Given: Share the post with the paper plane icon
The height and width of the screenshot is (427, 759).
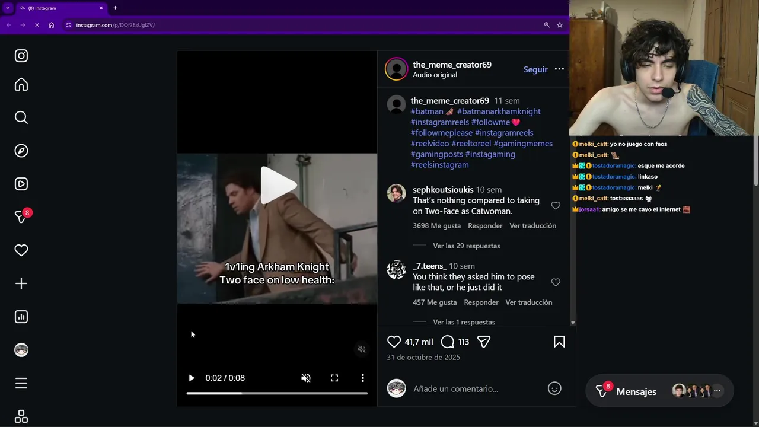Looking at the screenshot, I should (x=484, y=342).
